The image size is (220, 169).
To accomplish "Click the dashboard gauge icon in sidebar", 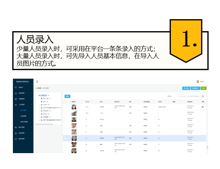I will [x=16, y=87].
